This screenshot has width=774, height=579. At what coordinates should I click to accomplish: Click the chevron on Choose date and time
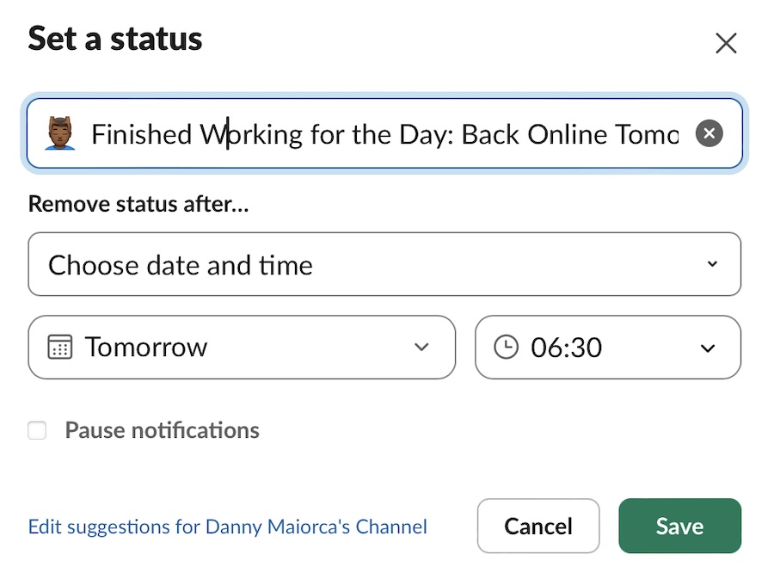[x=713, y=264]
